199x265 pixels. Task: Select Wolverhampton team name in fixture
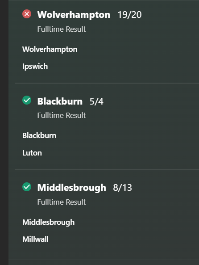click(x=50, y=50)
